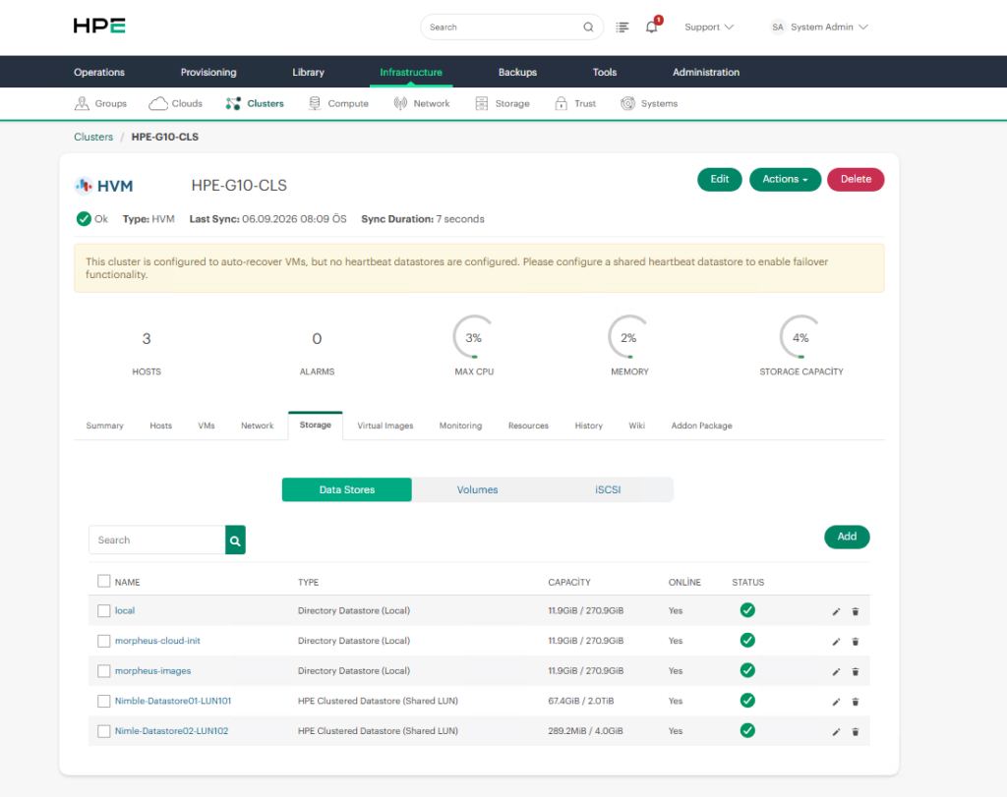Switch to the Virtual Images tab
The width and height of the screenshot is (1007, 797).
tap(385, 427)
